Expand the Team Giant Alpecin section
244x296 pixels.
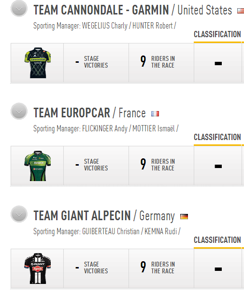point(19,214)
